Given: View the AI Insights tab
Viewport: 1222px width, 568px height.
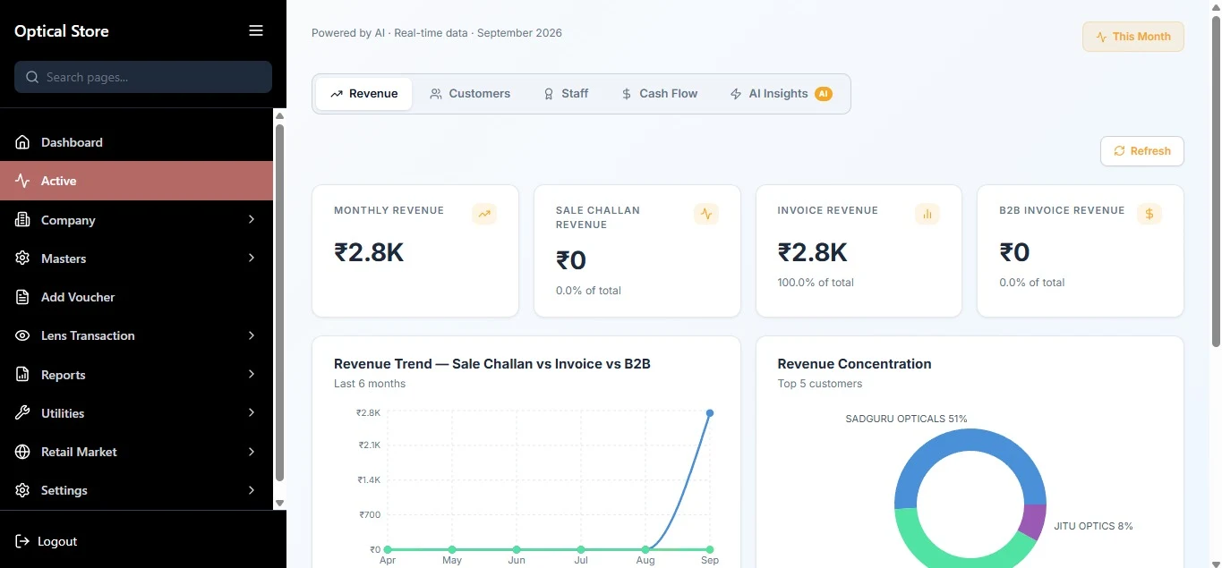Looking at the screenshot, I should tap(781, 94).
